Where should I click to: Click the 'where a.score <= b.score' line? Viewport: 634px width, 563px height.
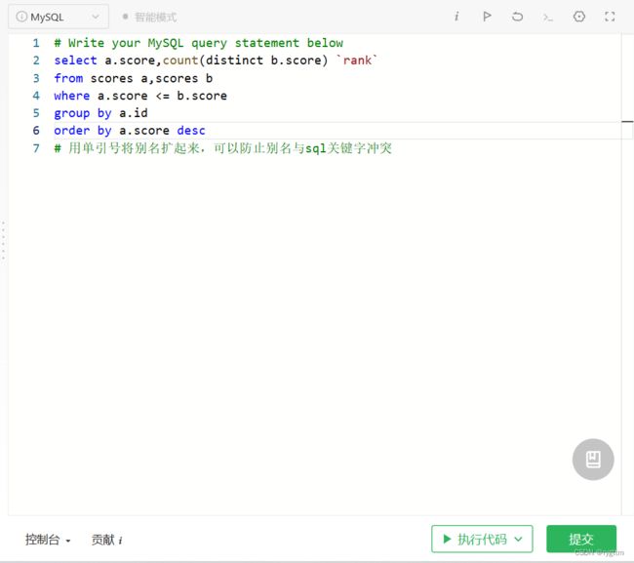click(x=140, y=96)
